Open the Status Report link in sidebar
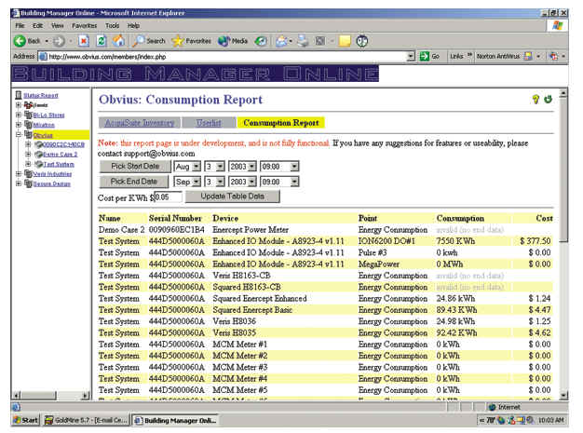 click(41, 96)
